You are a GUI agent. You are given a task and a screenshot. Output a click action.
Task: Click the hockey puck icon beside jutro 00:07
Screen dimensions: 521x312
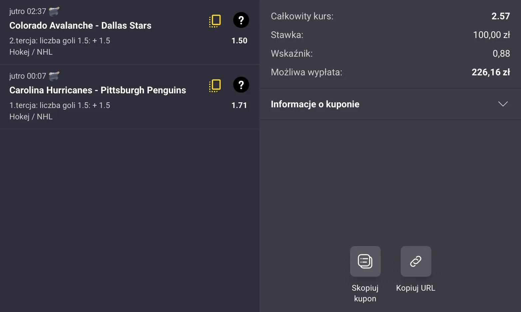coord(54,75)
